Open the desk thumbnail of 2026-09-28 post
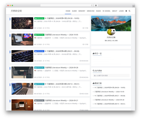141x119 pixels. (x=22, y=72)
